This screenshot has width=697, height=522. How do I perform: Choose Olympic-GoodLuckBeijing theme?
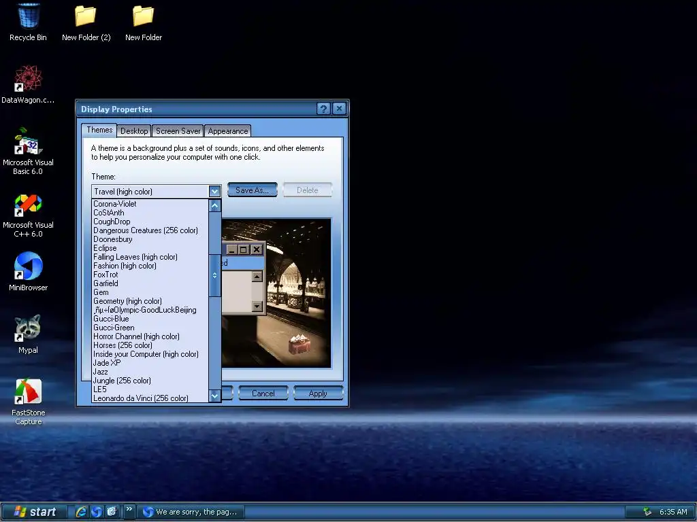tap(150, 310)
